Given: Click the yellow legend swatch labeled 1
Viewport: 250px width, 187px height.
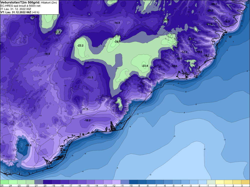Looking at the screenshot, I should [228, 182].
